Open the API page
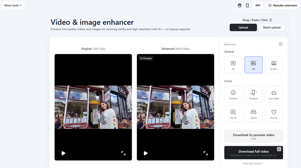The height and width of the screenshot is (168, 301). point(258,5)
